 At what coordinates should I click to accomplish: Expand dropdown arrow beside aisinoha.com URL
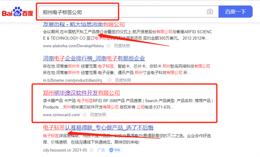tap(108, 46)
